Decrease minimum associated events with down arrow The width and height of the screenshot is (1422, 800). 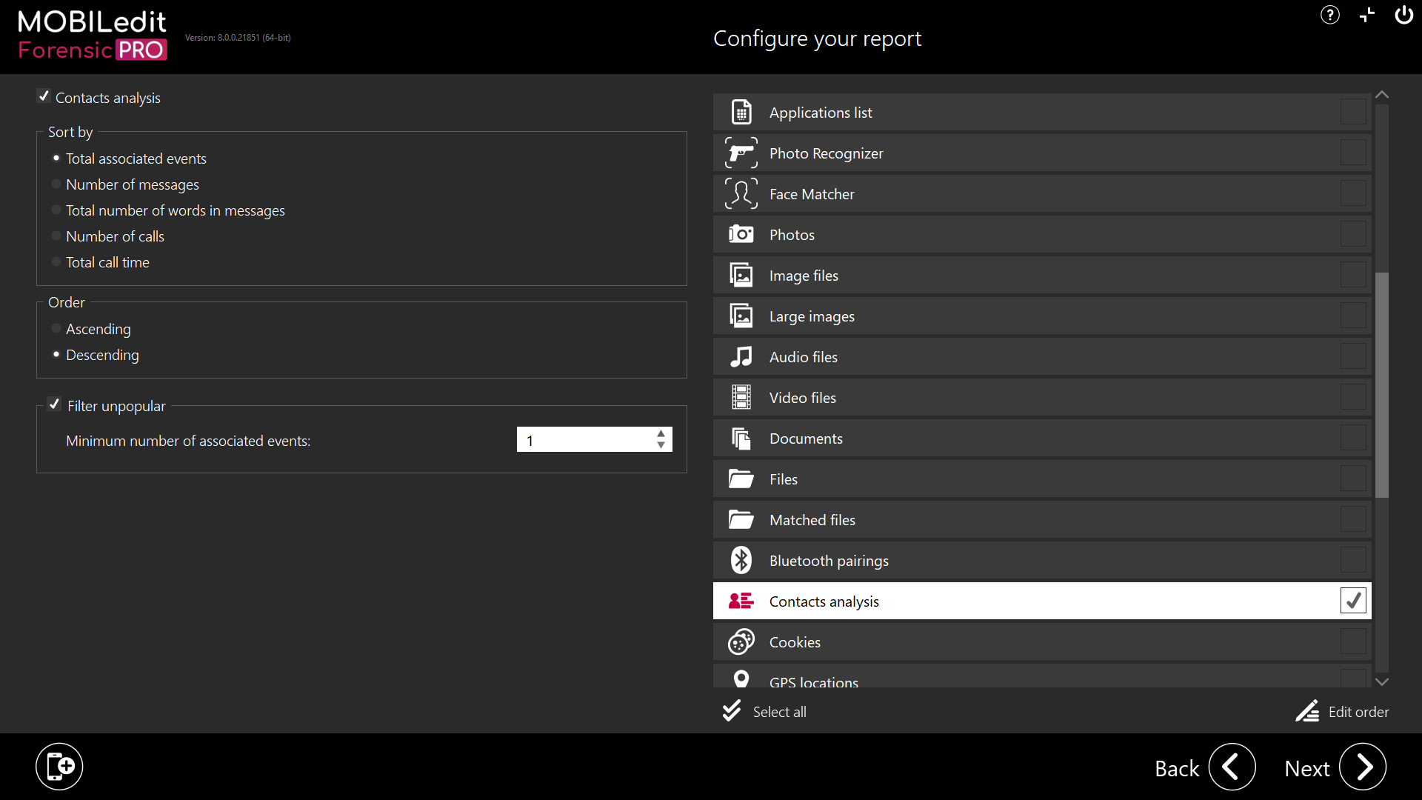[x=661, y=445]
